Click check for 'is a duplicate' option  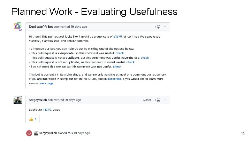120,53
